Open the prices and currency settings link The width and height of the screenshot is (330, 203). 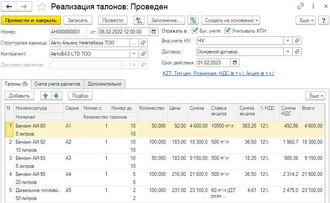(x=218, y=73)
